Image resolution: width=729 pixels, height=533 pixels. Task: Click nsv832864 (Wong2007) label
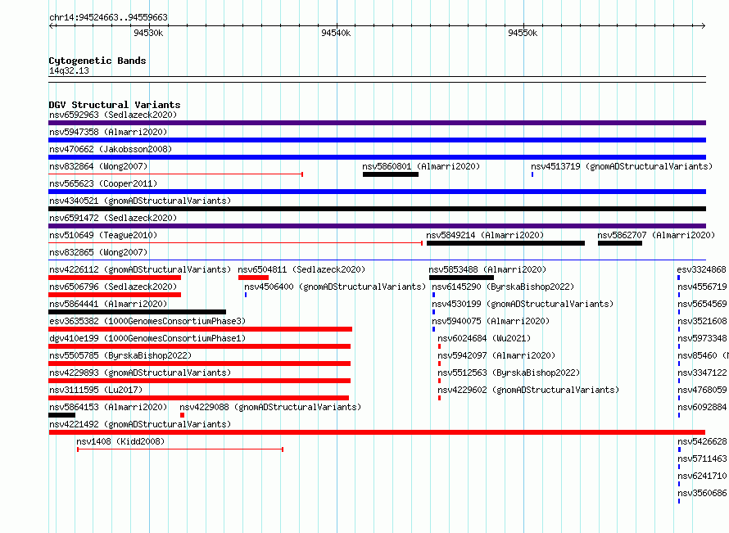coord(98,166)
